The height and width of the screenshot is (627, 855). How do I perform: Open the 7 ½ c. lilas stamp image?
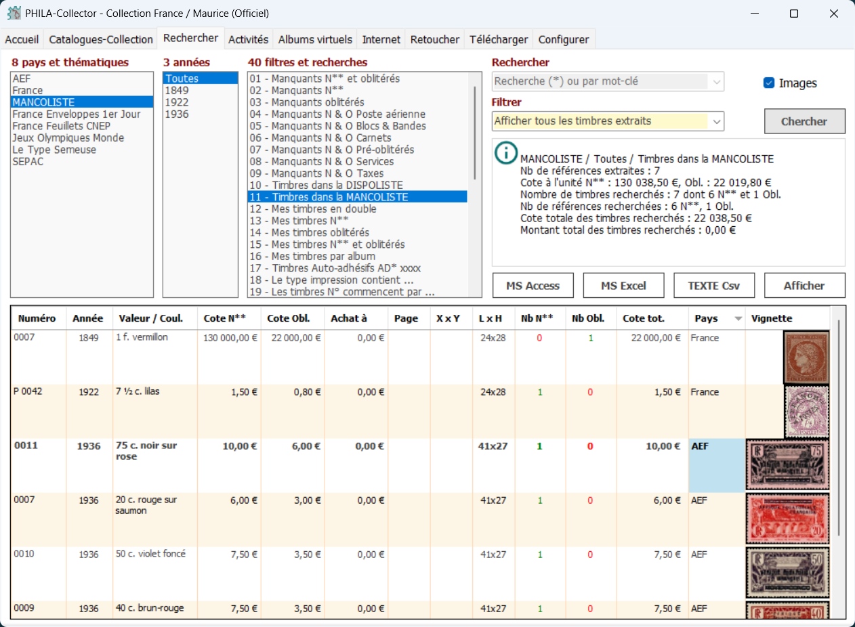[806, 412]
